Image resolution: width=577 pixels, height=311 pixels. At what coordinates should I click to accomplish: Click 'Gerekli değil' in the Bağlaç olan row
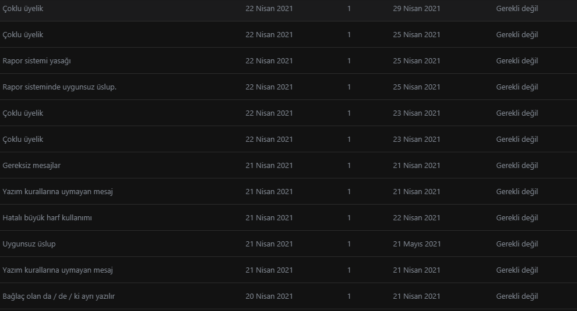(516, 296)
